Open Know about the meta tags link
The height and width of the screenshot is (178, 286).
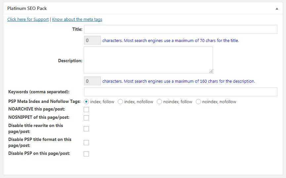point(77,20)
